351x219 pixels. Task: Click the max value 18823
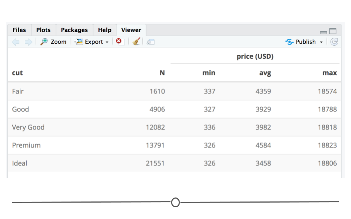coord(327,145)
